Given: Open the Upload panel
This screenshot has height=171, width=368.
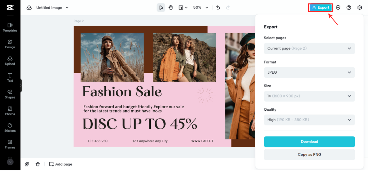Looking at the screenshot, I should pyautogui.click(x=10, y=61).
